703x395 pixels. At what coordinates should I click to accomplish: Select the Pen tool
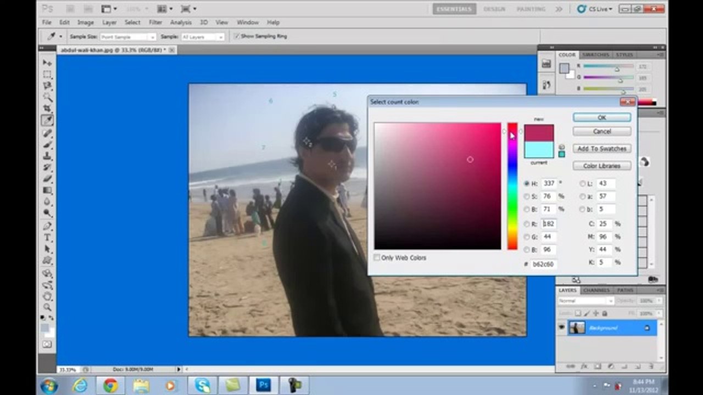pyautogui.click(x=48, y=226)
